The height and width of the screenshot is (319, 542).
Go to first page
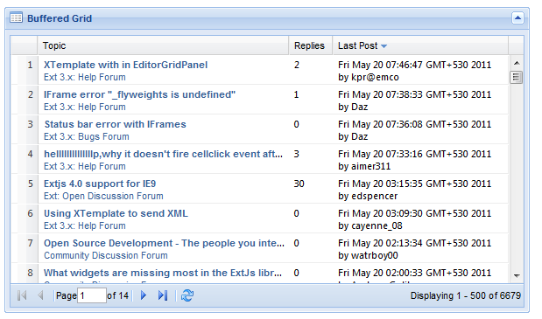[x=22, y=295]
